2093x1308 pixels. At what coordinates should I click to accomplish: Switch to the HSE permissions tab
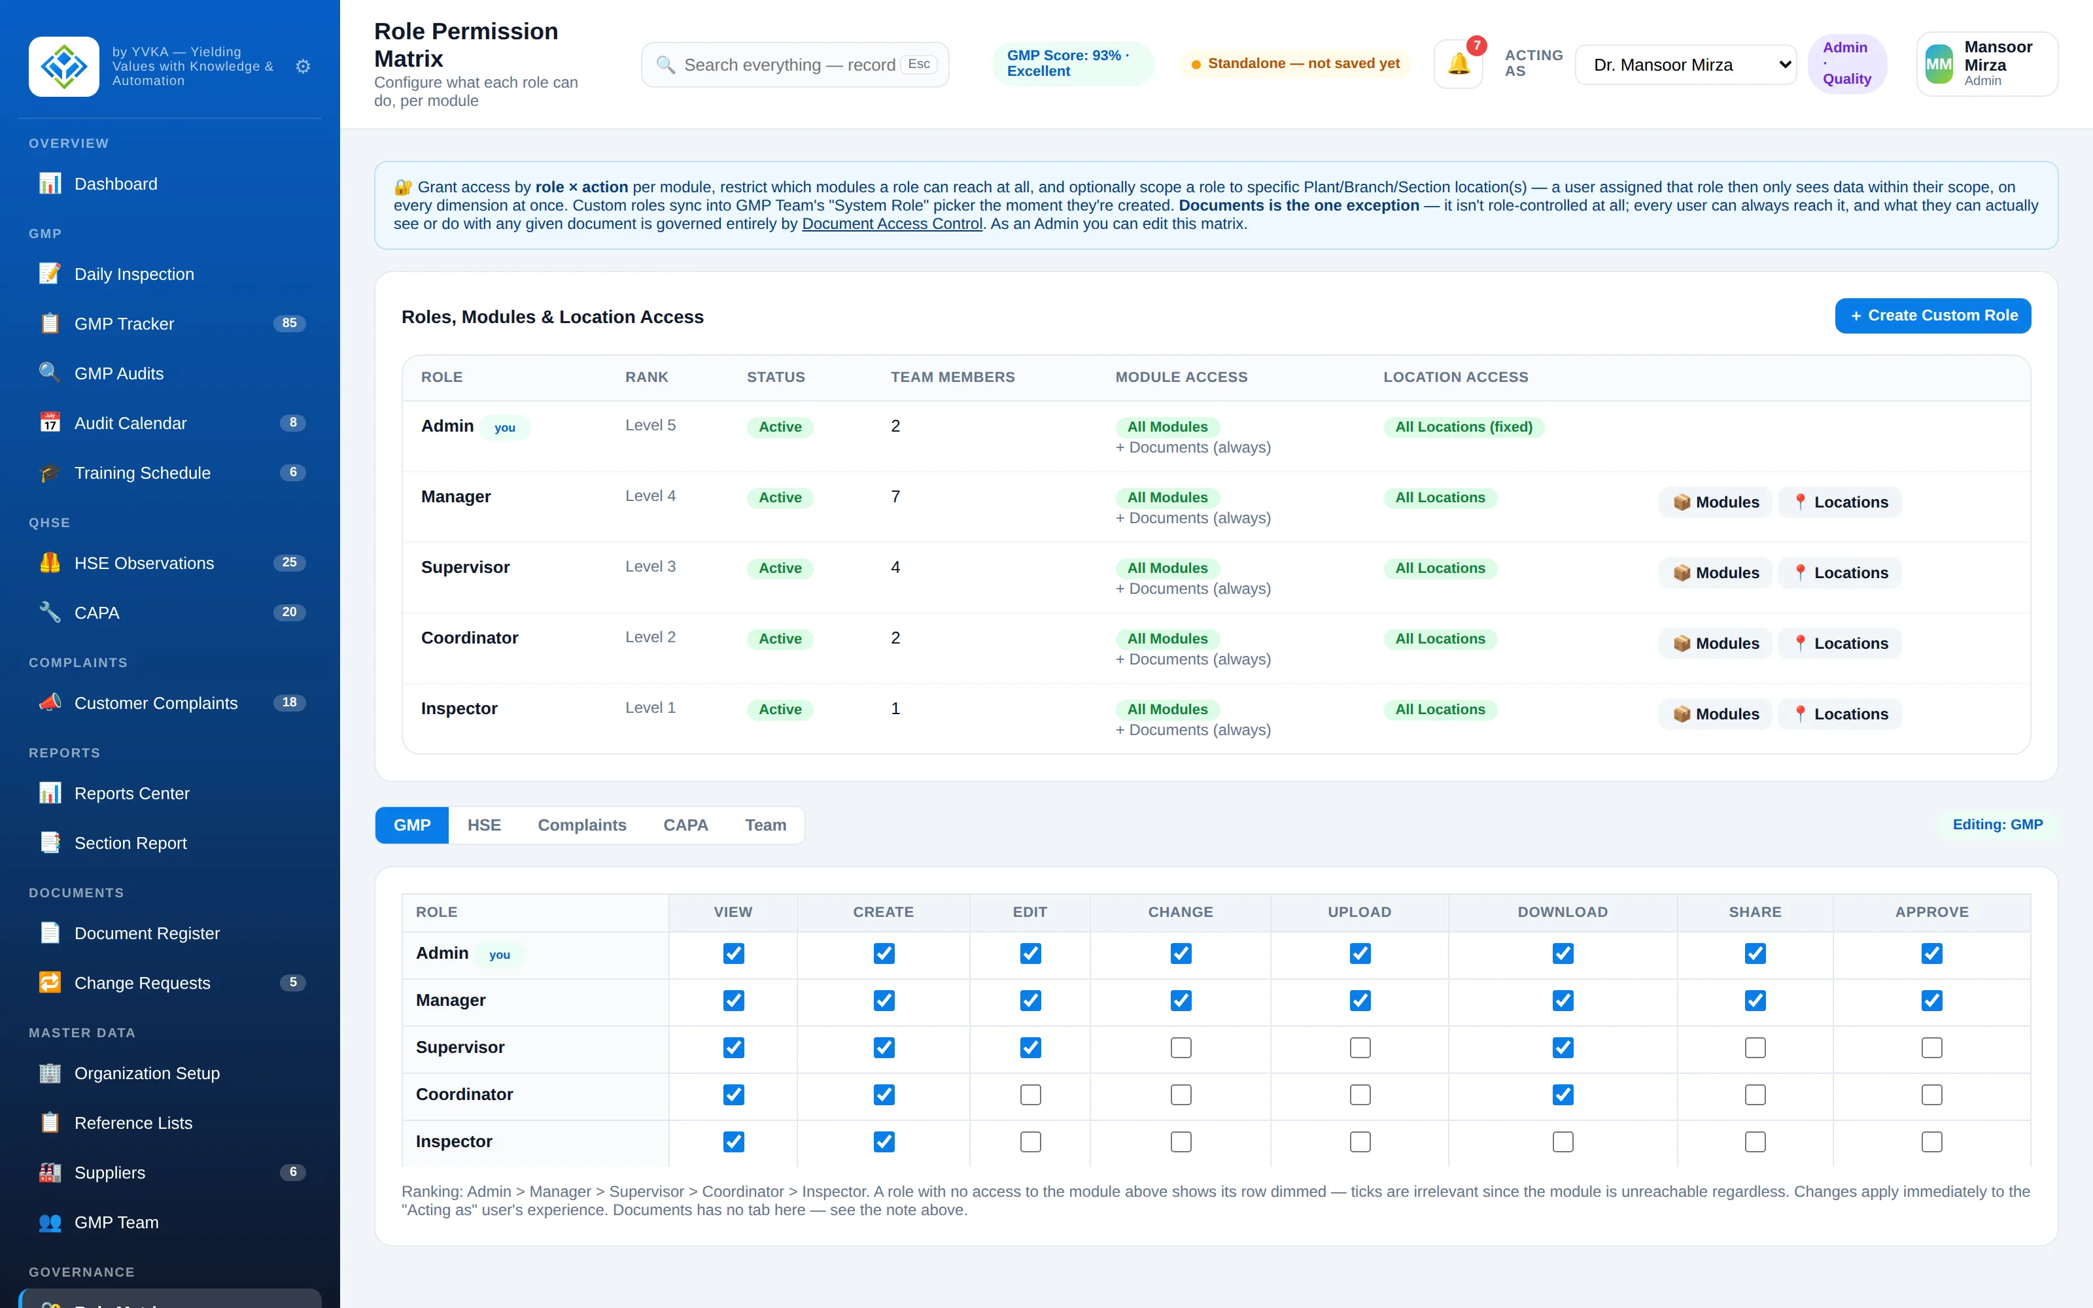pos(483,825)
